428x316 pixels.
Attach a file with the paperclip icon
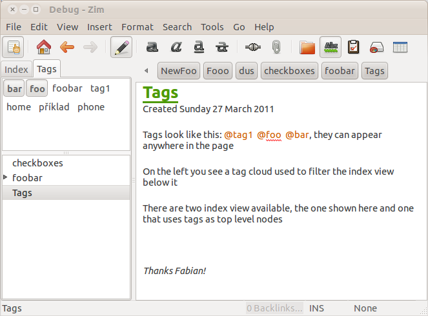276,47
